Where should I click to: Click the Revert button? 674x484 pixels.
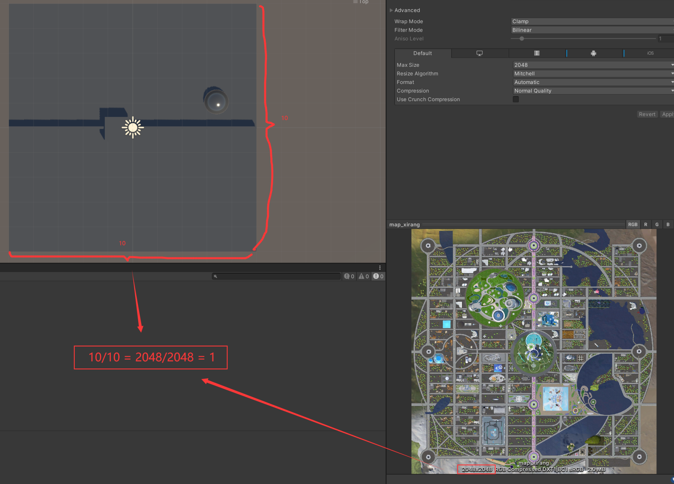647,115
